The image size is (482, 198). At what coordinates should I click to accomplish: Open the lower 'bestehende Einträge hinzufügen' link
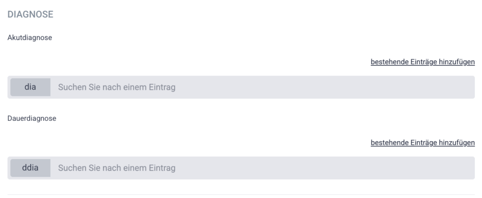click(x=422, y=143)
